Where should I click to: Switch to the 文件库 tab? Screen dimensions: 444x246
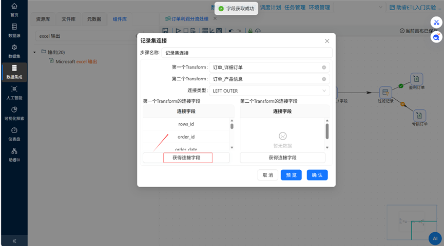69,19
